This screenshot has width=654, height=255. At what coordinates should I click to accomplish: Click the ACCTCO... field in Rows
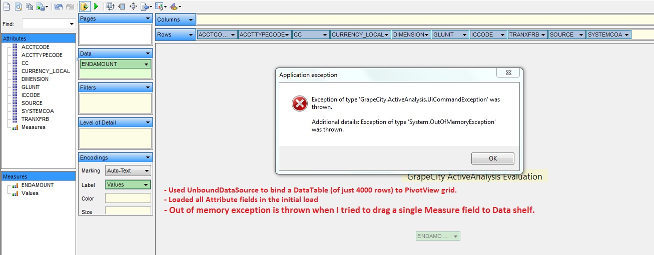218,34
